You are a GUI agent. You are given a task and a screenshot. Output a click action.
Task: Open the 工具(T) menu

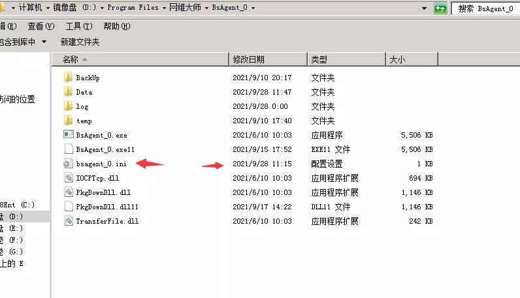[79, 26]
